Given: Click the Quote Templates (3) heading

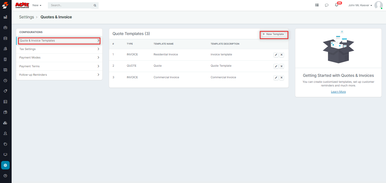Looking at the screenshot, I should 131,34.
